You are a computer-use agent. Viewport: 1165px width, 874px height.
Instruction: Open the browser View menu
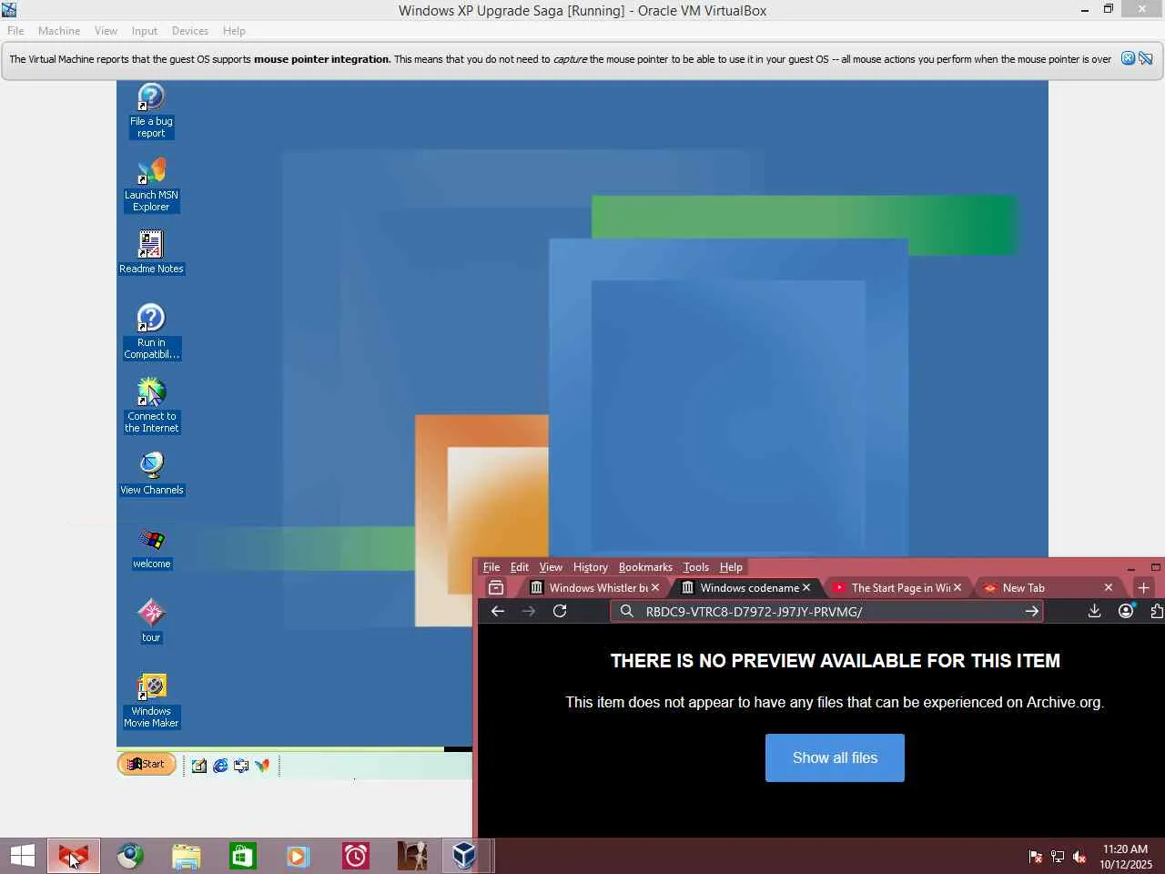(551, 567)
